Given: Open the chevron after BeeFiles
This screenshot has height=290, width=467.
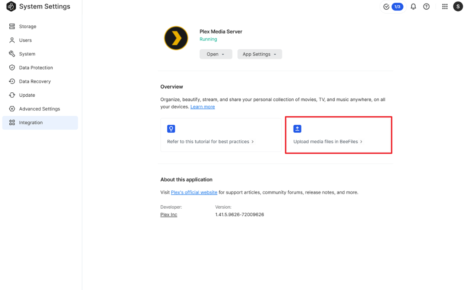Looking at the screenshot, I should point(361,142).
